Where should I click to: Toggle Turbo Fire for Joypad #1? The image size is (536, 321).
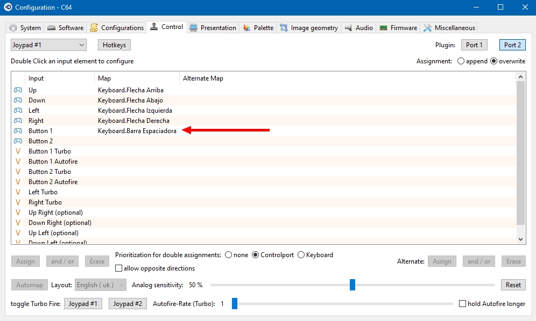coord(83,304)
